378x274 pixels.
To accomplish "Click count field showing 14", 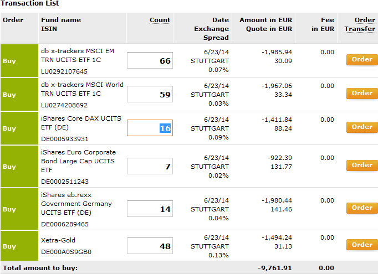I will click(x=150, y=209).
